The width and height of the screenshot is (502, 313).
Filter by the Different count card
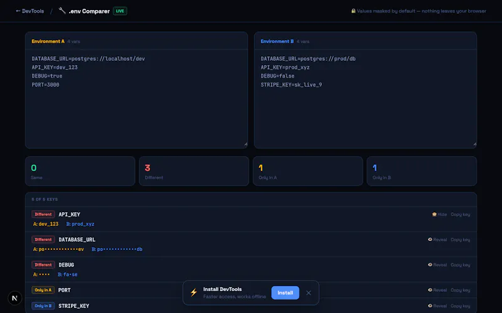(194, 171)
